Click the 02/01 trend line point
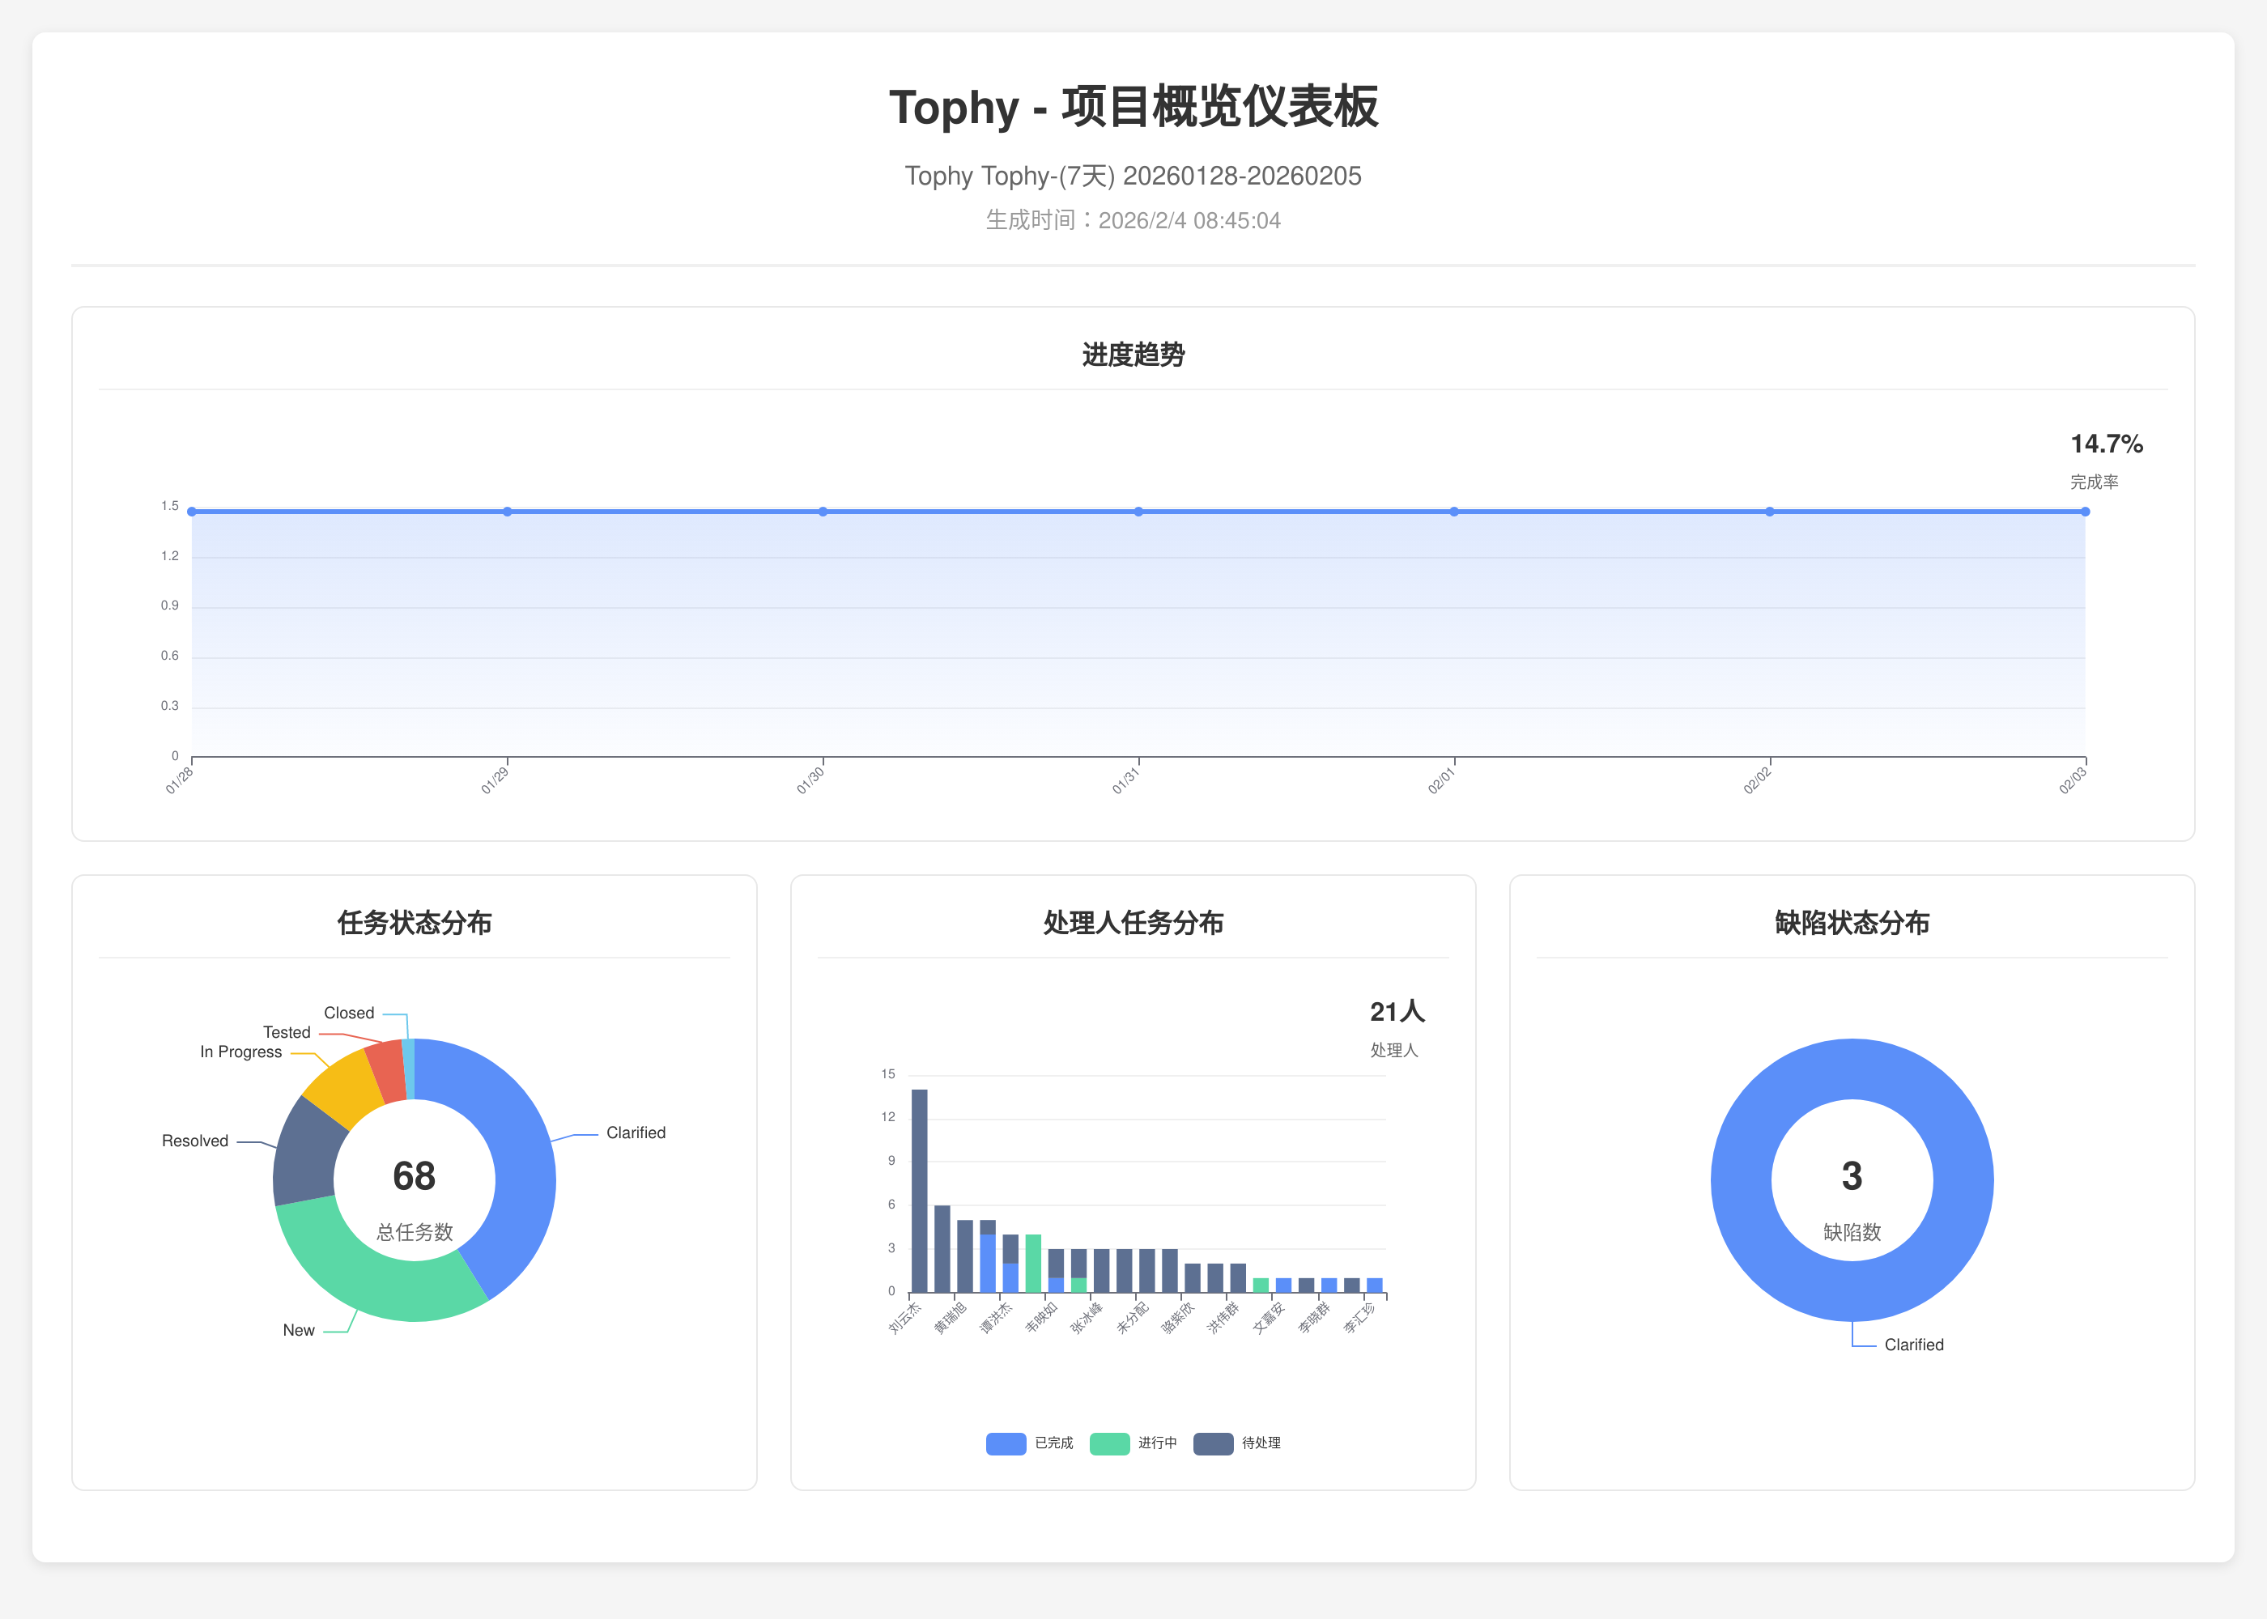The width and height of the screenshot is (2267, 1619). pyautogui.click(x=1454, y=512)
